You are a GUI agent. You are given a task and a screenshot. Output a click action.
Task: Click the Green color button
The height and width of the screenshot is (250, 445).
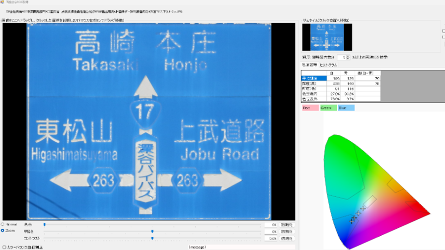click(x=328, y=108)
